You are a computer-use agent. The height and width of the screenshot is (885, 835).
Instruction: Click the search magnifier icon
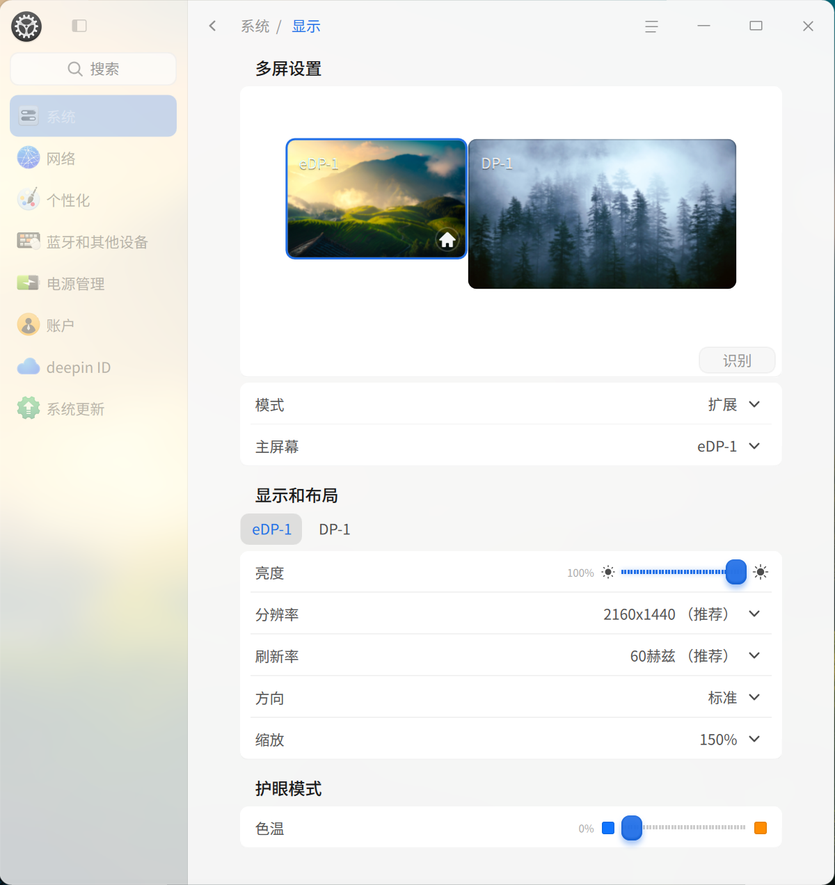pyautogui.click(x=75, y=69)
